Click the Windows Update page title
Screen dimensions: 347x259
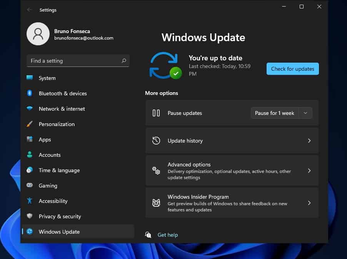[204, 37]
